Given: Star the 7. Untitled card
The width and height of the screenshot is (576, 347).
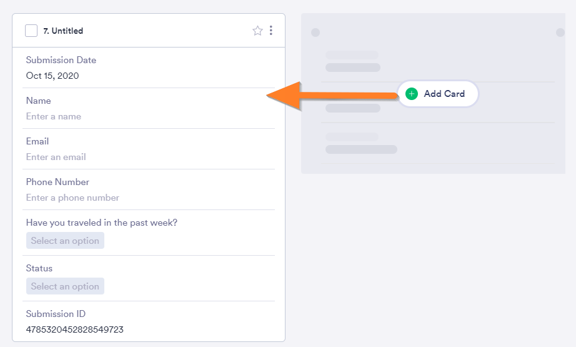Looking at the screenshot, I should [257, 31].
